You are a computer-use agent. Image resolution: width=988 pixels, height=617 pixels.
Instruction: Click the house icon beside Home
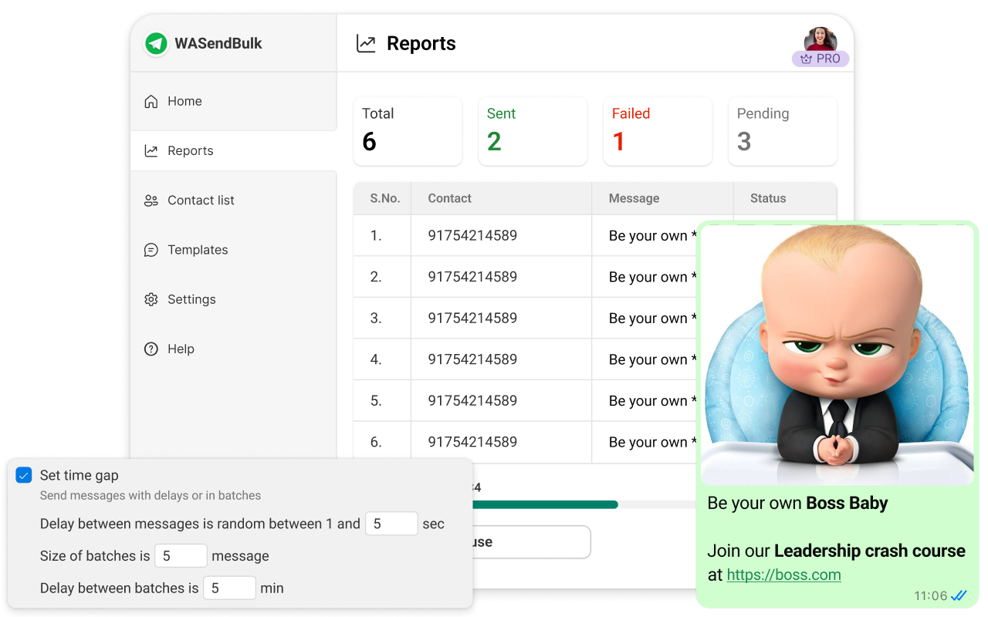[x=151, y=101]
